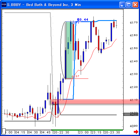
Task: Click the 4099 current price box on the scale
Action: pyautogui.click(x=131, y=114)
